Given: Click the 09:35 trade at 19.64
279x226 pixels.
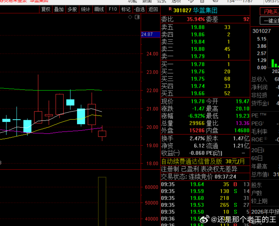Looking at the screenshot, I should pos(205,184).
